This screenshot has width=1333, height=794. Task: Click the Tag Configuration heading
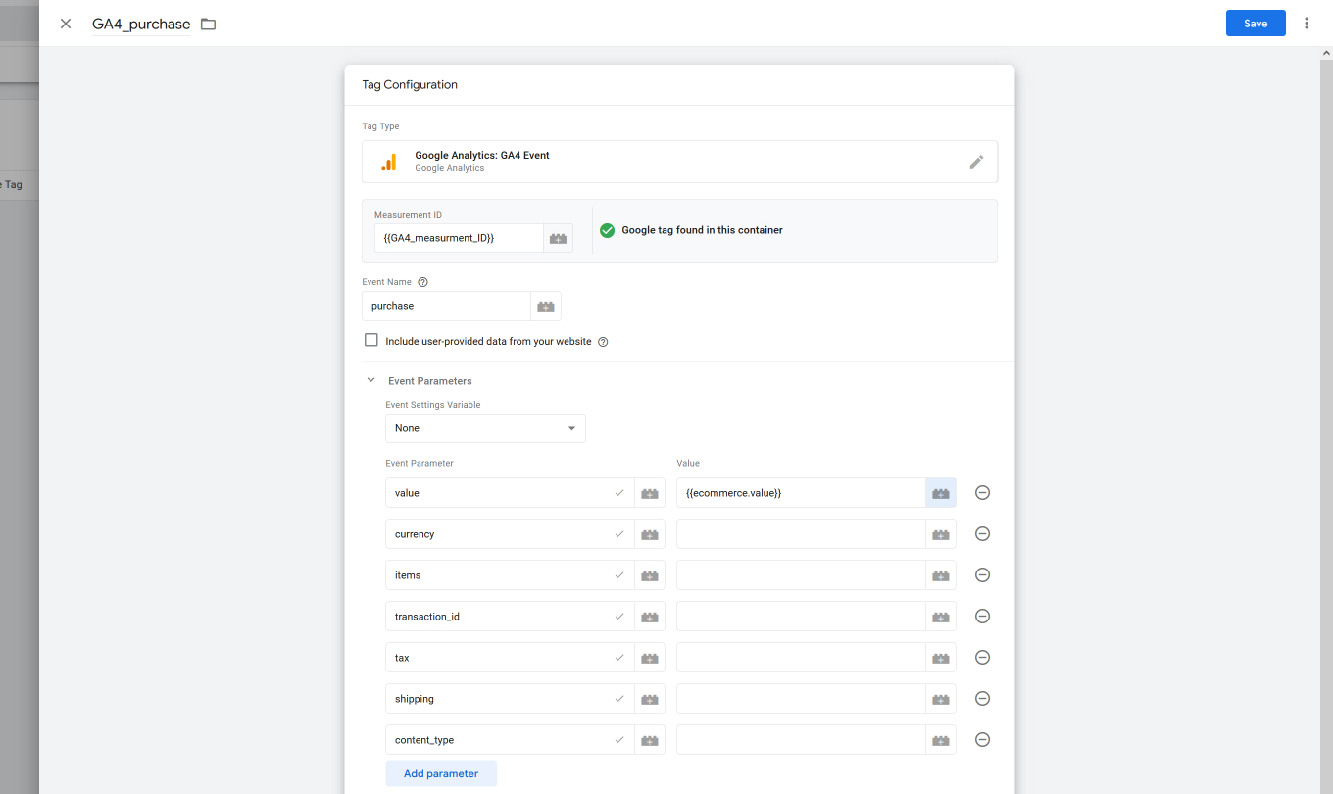point(410,85)
